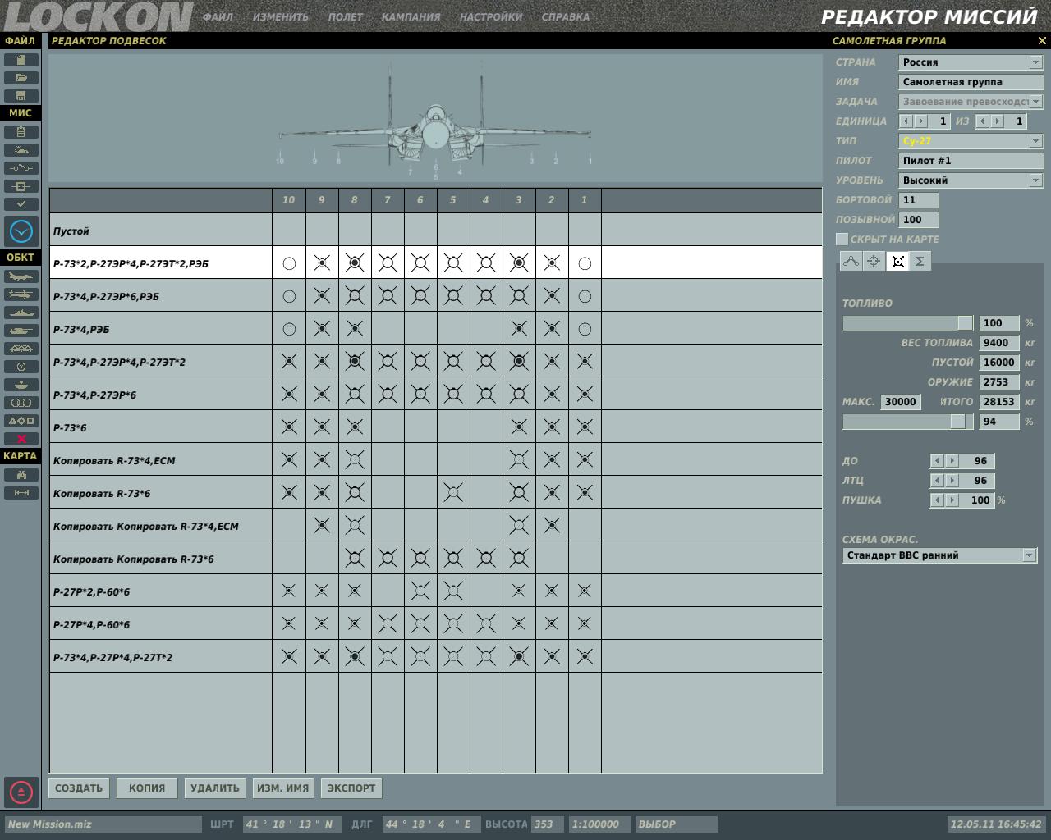Switch to the route waypoints tab

click(851, 261)
